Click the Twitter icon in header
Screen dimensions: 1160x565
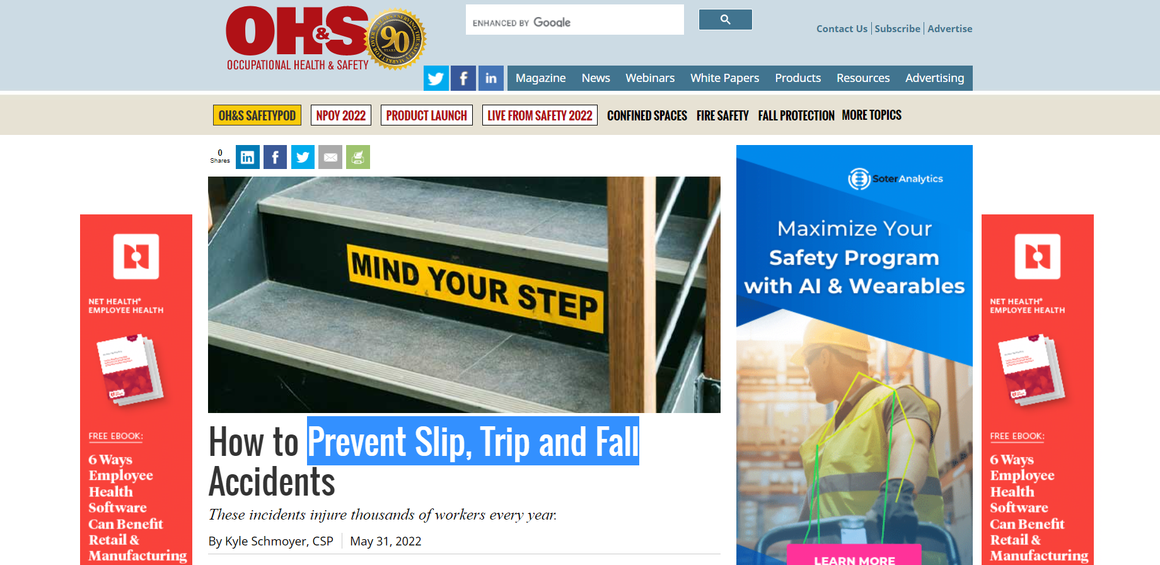point(436,78)
